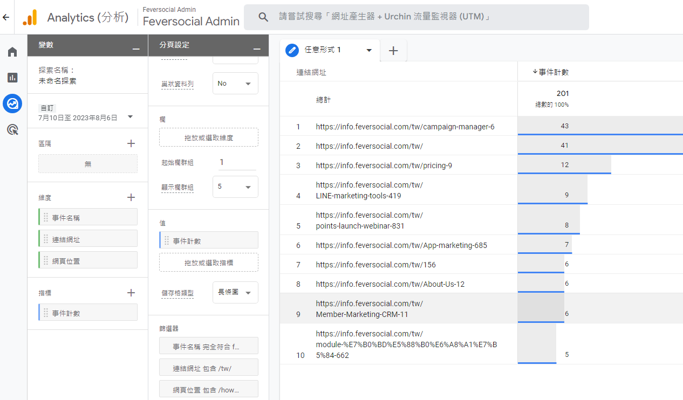Open the Reports bar chart icon
This screenshot has width=683, height=400.
click(x=12, y=78)
